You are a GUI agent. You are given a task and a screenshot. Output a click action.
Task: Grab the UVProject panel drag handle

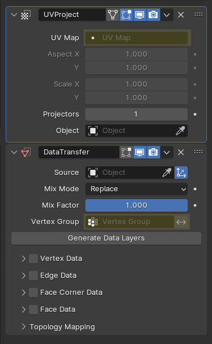(x=198, y=15)
